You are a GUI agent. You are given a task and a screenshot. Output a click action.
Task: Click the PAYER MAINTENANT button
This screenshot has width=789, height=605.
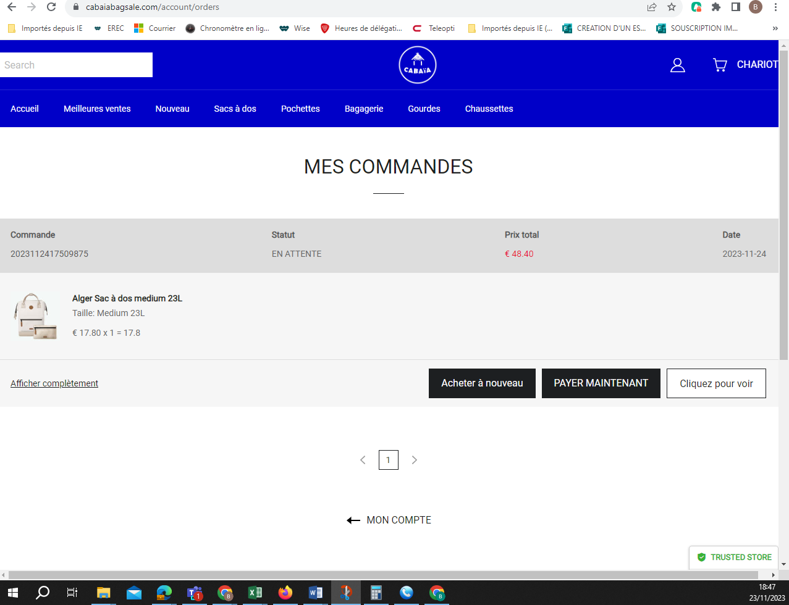click(x=601, y=383)
